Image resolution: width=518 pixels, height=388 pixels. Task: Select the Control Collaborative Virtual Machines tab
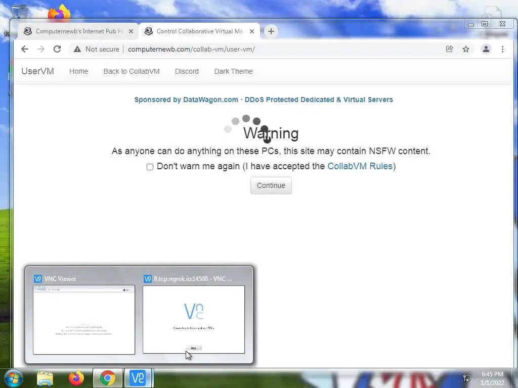pyautogui.click(x=199, y=31)
